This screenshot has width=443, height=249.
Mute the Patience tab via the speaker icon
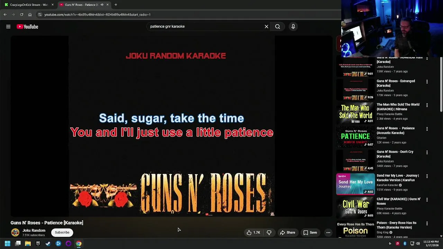(x=102, y=5)
